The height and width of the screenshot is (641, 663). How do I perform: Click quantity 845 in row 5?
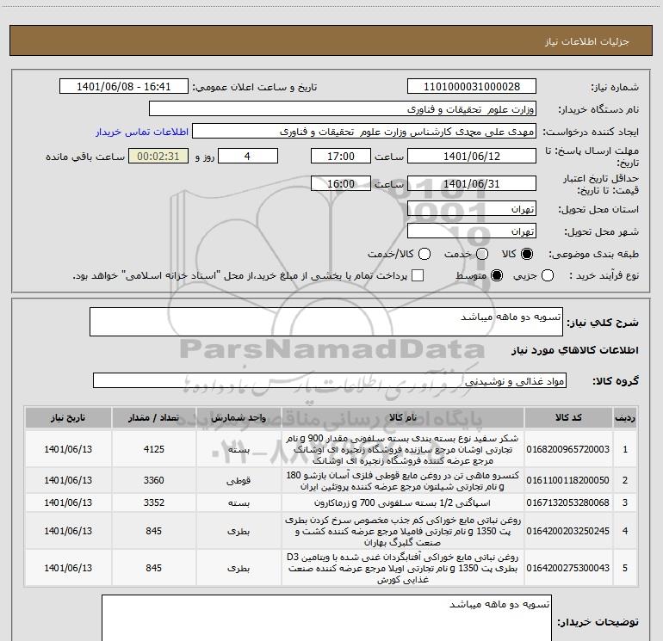tap(154, 568)
